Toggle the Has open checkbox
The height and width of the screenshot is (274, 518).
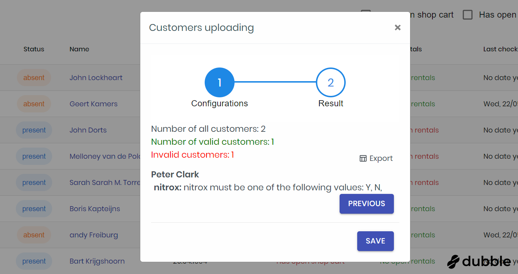[467, 15]
